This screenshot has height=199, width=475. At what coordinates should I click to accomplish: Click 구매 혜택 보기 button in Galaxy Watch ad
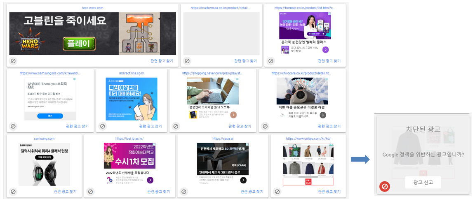44,157
